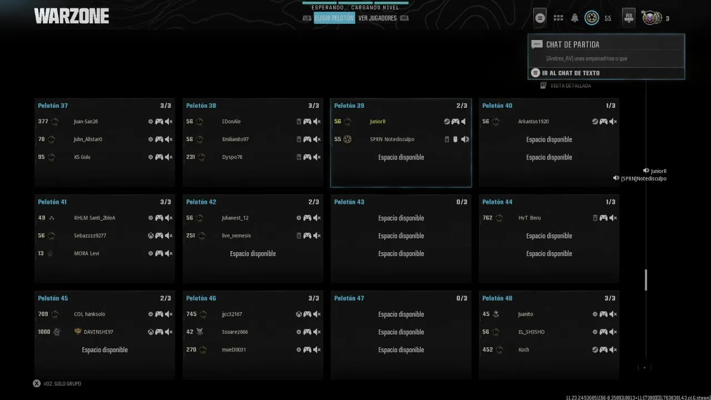Image resolution: width=711 pixels, height=400 pixels.
Task: Click the controller icon next to Emilianito97
Action: 307,139
